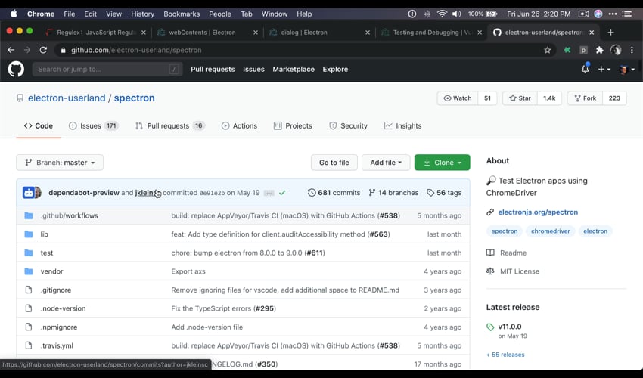
Task: Open macOS Apple menu
Action: [14, 14]
